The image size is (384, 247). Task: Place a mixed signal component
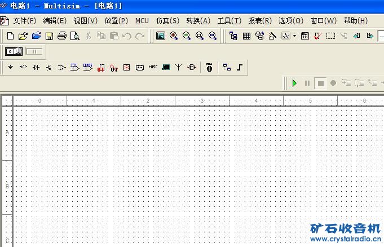(114, 67)
